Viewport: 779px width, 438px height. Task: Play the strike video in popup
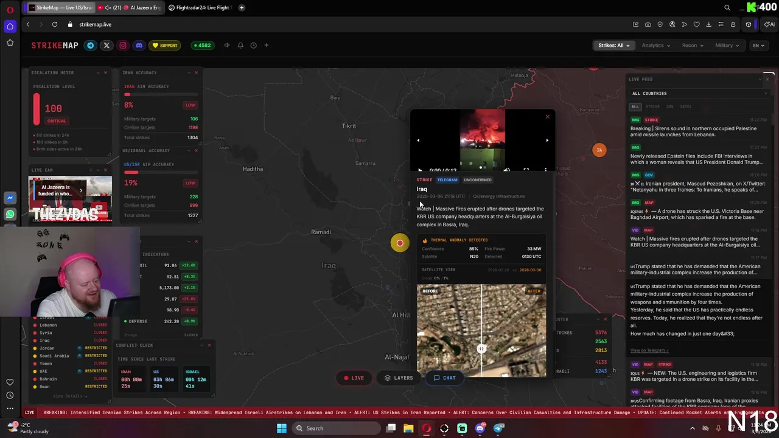pos(420,170)
